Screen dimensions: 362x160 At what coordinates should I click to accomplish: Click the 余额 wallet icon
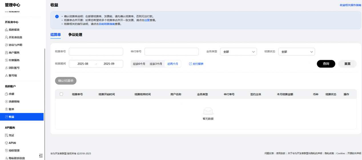click(x=6, y=94)
